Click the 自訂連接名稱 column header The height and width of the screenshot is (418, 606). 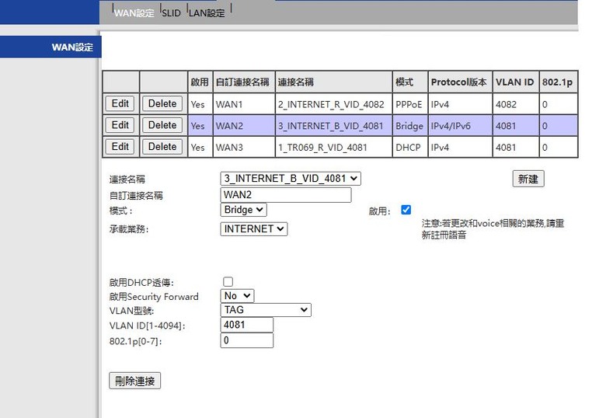click(244, 82)
